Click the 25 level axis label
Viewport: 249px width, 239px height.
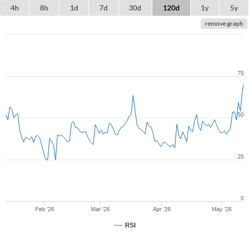241,157
